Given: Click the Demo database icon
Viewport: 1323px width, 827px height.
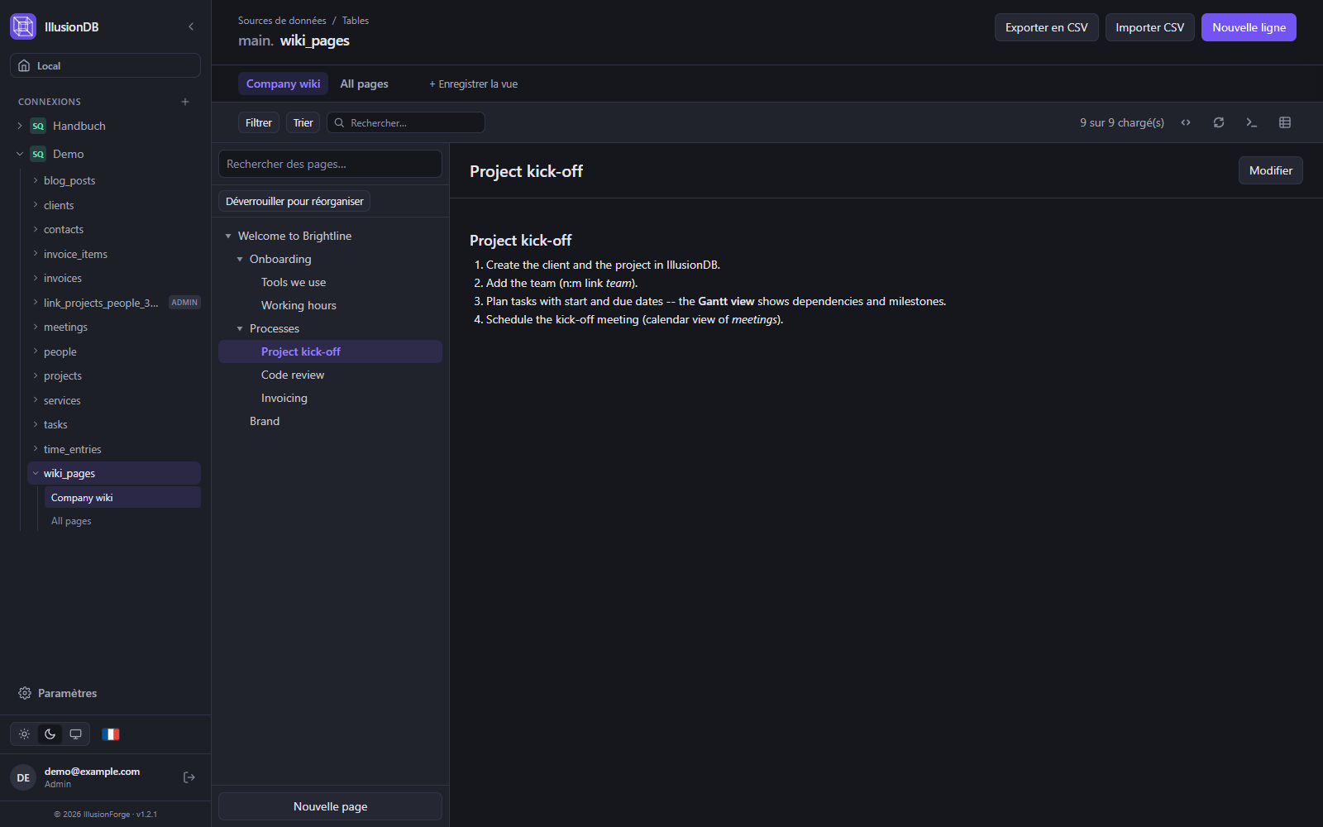Looking at the screenshot, I should pos(38,154).
